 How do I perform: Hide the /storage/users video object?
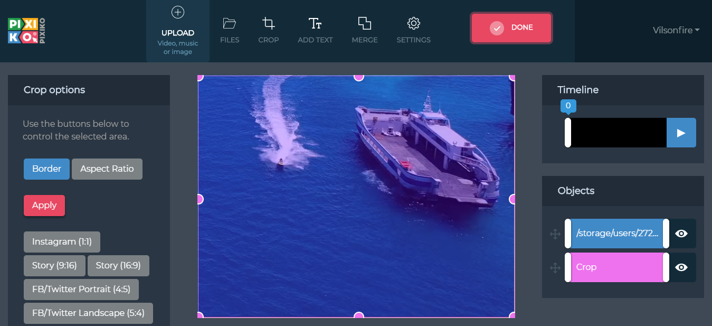coord(681,234)
